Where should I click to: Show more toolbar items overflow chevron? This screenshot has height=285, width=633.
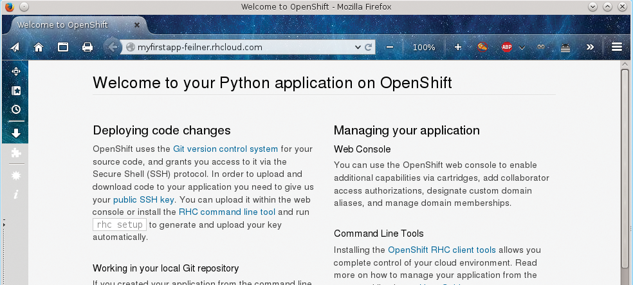pyautogui.click(x=590, y=47)
